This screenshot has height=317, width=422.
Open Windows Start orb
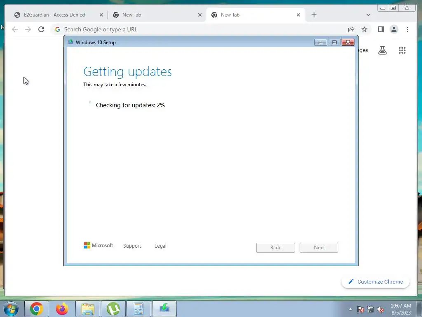[x=11, y=309]
